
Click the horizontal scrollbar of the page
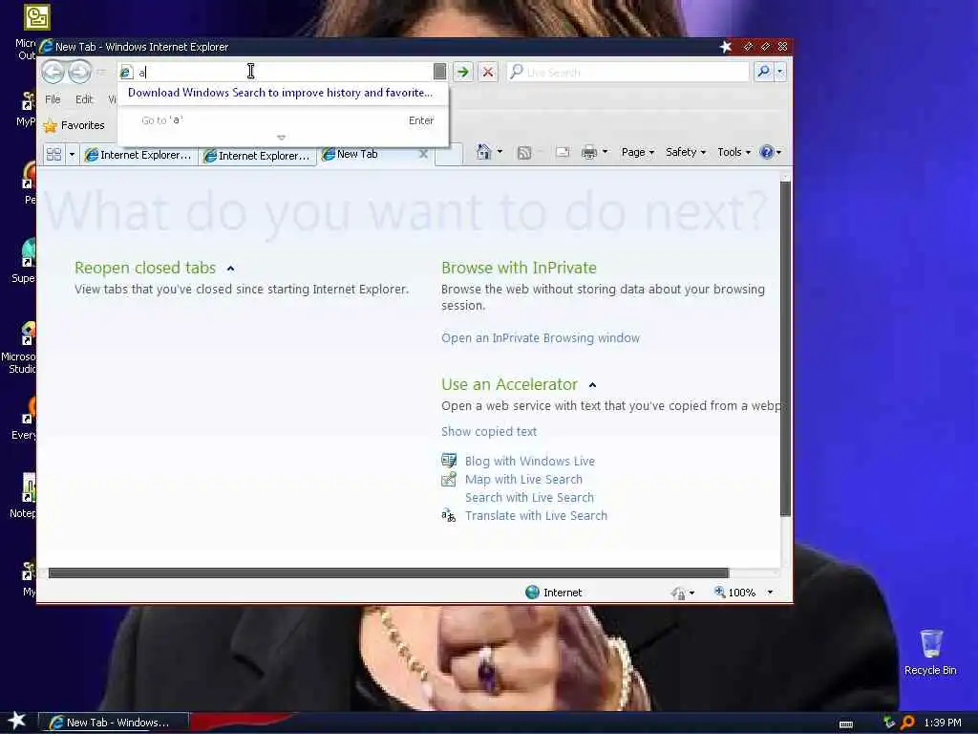click(x=388, y=573)
